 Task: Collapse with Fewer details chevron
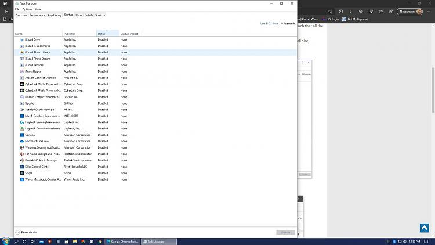[x=17, y=232]
